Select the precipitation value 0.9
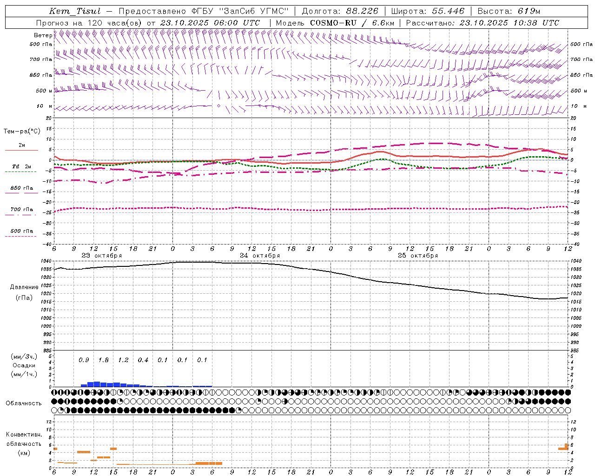The height and width of the screenshot is (476, 595). pos(84,360)
